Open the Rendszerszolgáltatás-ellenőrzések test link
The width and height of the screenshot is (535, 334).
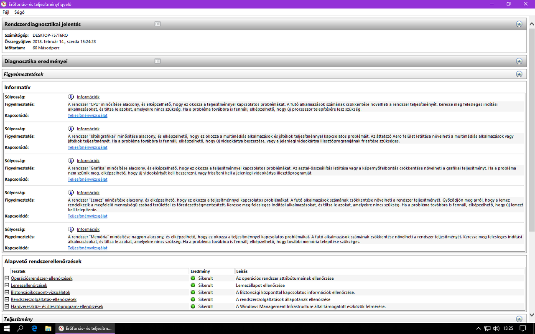click(43, 299)
